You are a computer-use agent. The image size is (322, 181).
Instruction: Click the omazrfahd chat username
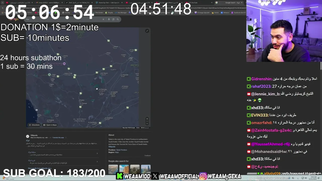262,123
